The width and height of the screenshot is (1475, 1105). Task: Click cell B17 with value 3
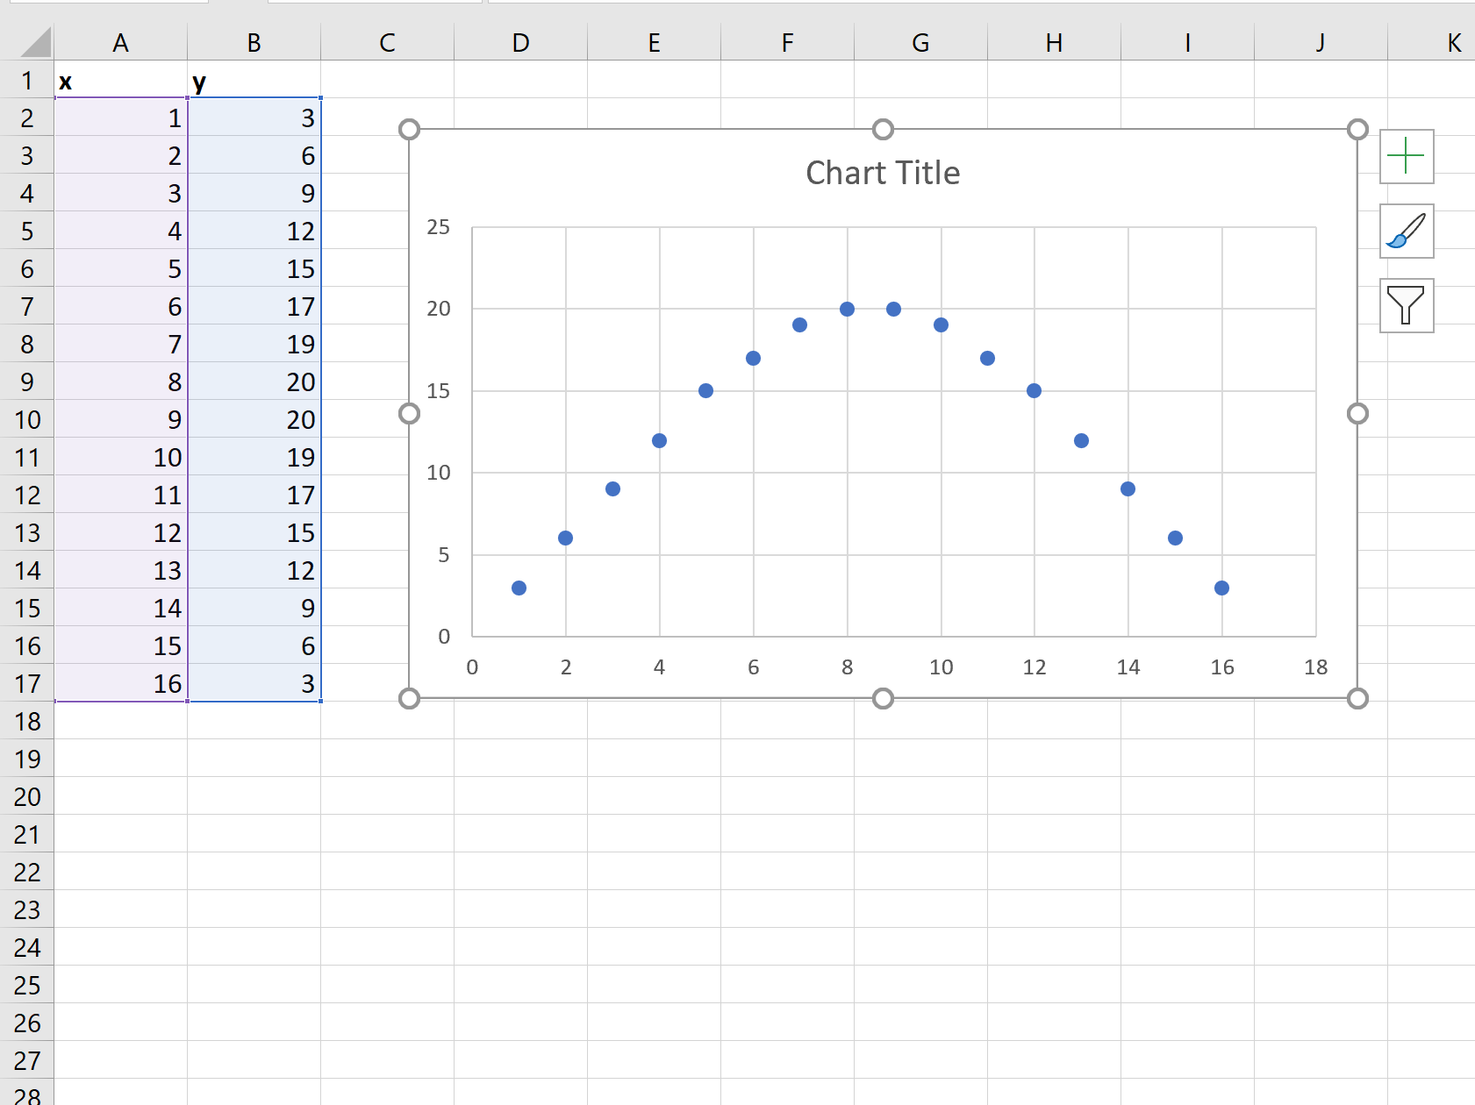(x=254, y=683)
